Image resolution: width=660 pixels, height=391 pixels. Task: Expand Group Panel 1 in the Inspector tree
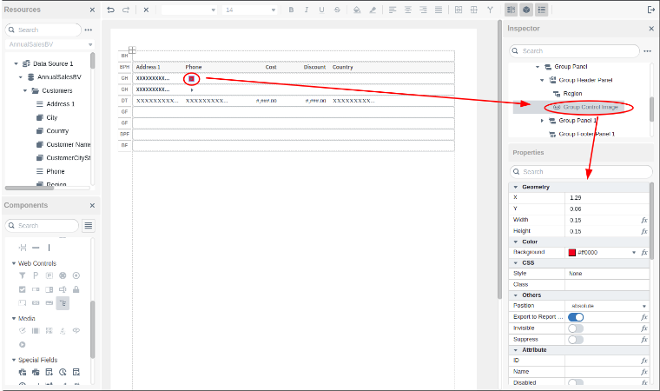[x=542, y=121]
